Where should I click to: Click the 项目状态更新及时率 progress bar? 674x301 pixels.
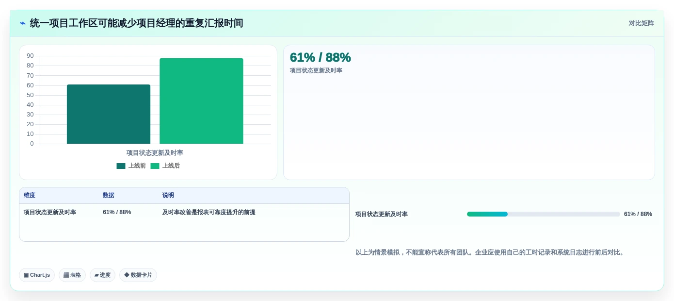click(x=544, y=214)
